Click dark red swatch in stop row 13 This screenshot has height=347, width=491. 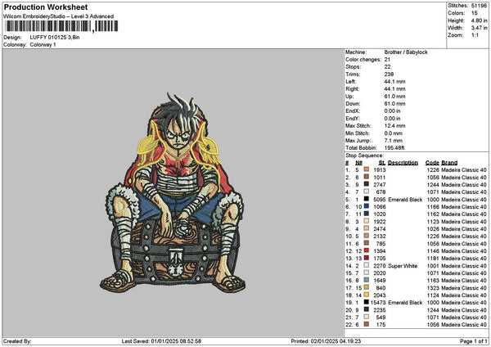(367, 258)
